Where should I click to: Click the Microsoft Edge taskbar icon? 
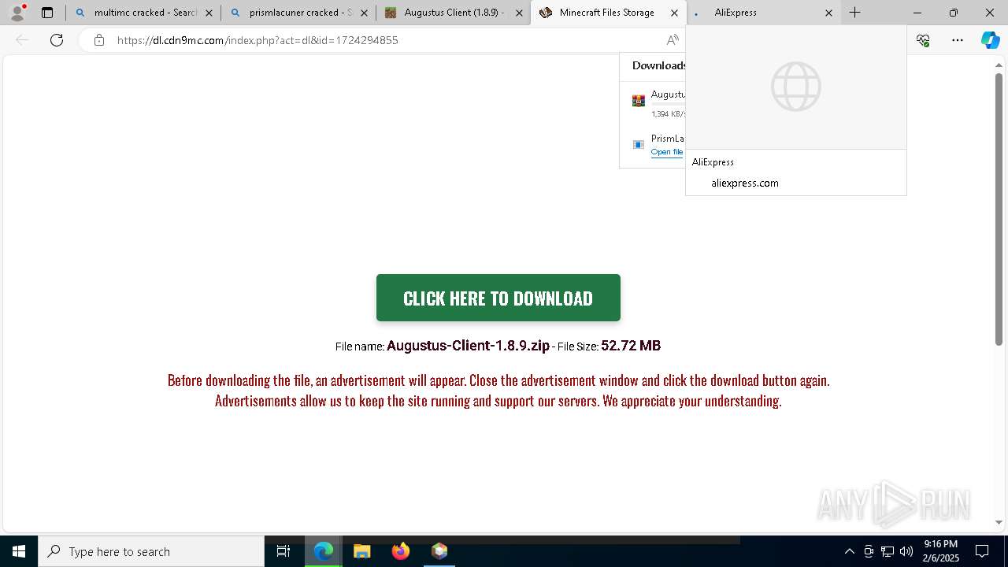point(324,551)
